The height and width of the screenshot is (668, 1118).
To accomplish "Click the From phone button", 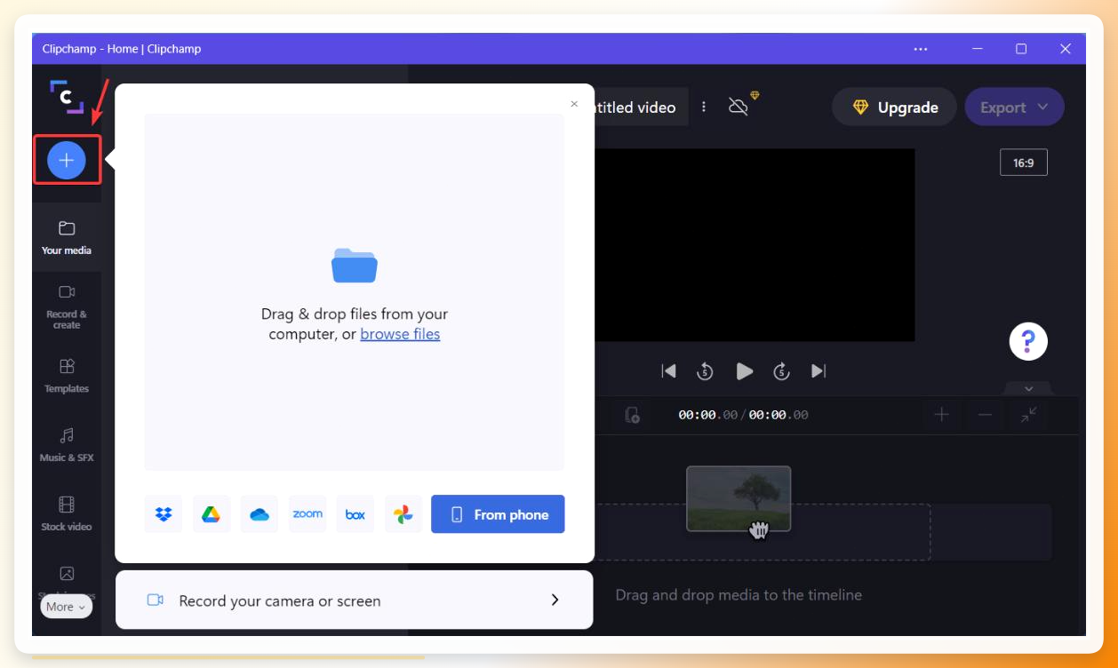I will (x=498, y=514).
